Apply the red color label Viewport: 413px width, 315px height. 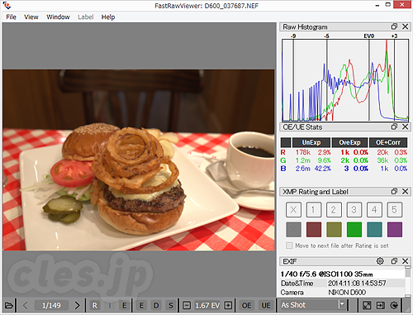tap(314, 230)
